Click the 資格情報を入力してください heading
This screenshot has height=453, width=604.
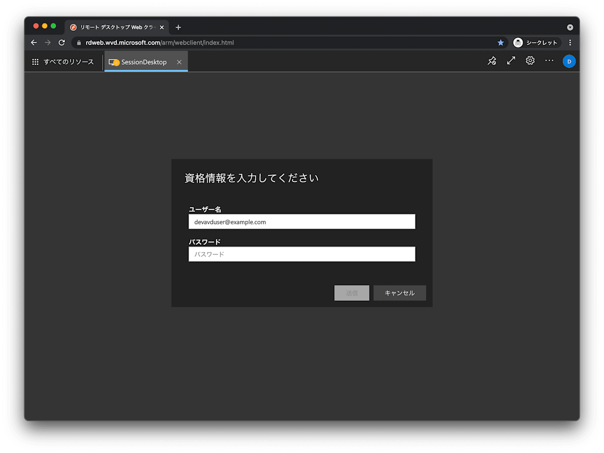(252, 178)
